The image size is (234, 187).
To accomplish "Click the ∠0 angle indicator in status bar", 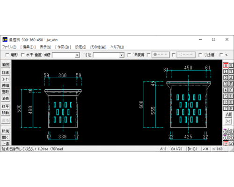I will [x=205, y=149].
